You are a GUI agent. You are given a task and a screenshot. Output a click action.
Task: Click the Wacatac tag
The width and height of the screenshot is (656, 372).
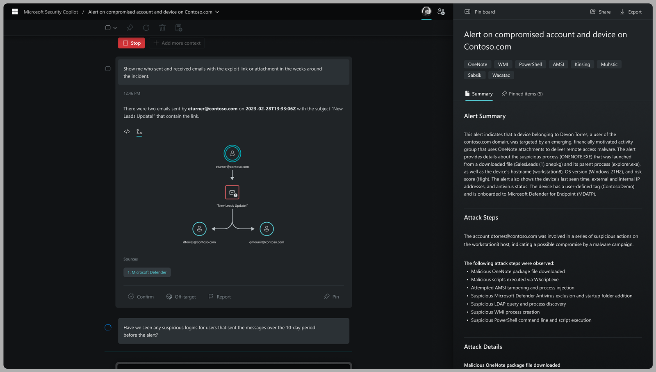pyautogui.click(x=501, y=75)
